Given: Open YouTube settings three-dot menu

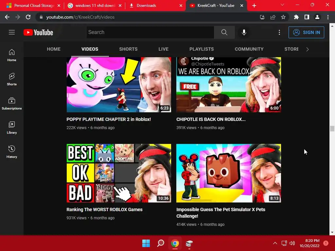Looking at the screenshot, I should [x=279, y=32].
